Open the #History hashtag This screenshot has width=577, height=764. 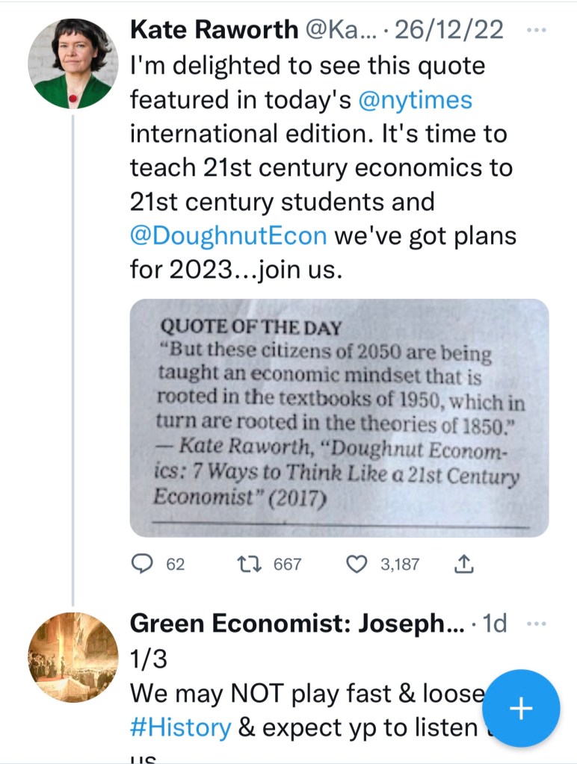(x=180, y=727)
